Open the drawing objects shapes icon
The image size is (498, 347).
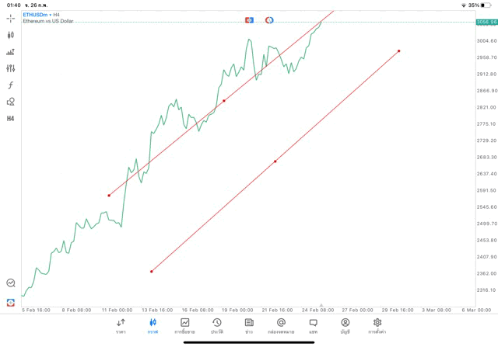pyautogui.click(x=11, y=102)
